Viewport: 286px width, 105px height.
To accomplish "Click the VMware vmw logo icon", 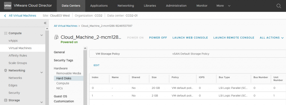I will [x=8, y=6].
